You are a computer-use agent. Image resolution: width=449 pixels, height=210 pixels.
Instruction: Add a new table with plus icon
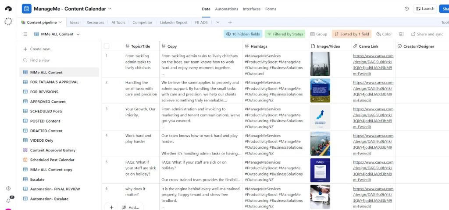230,22
